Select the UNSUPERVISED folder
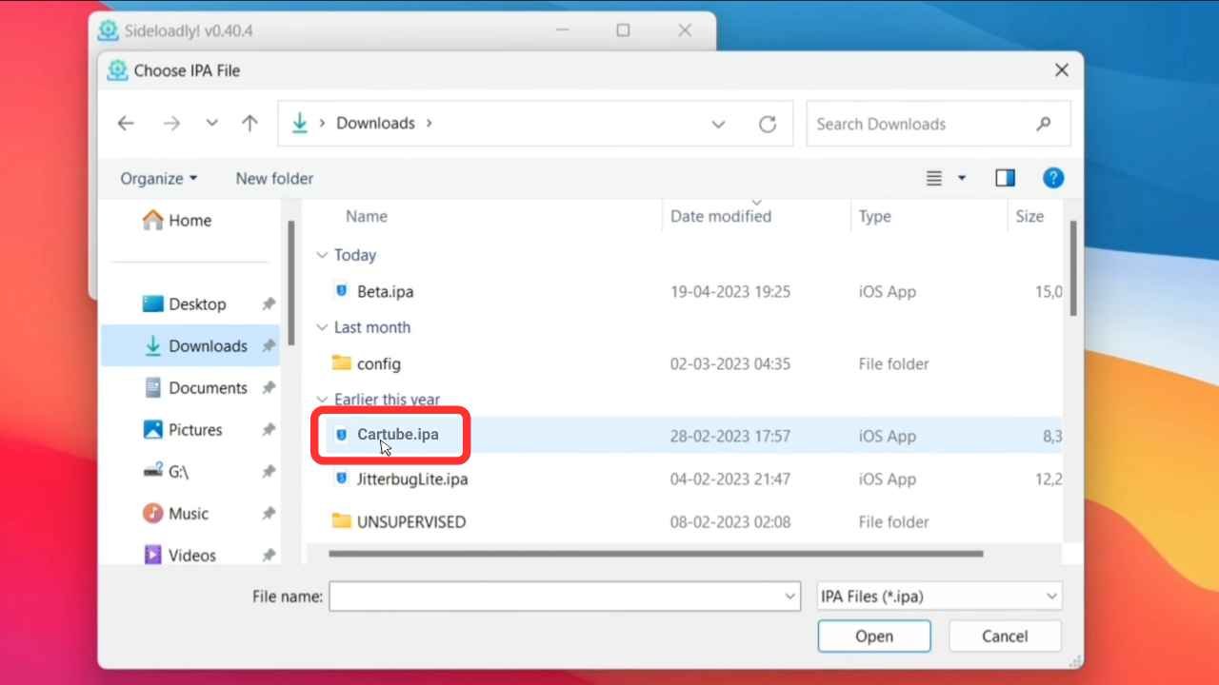 coord(411,521)
